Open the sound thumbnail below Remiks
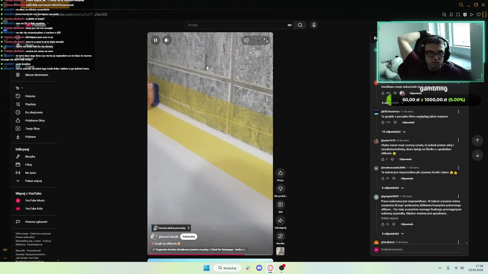Viewport: 488px width, 274px height. tap(280, 251)
